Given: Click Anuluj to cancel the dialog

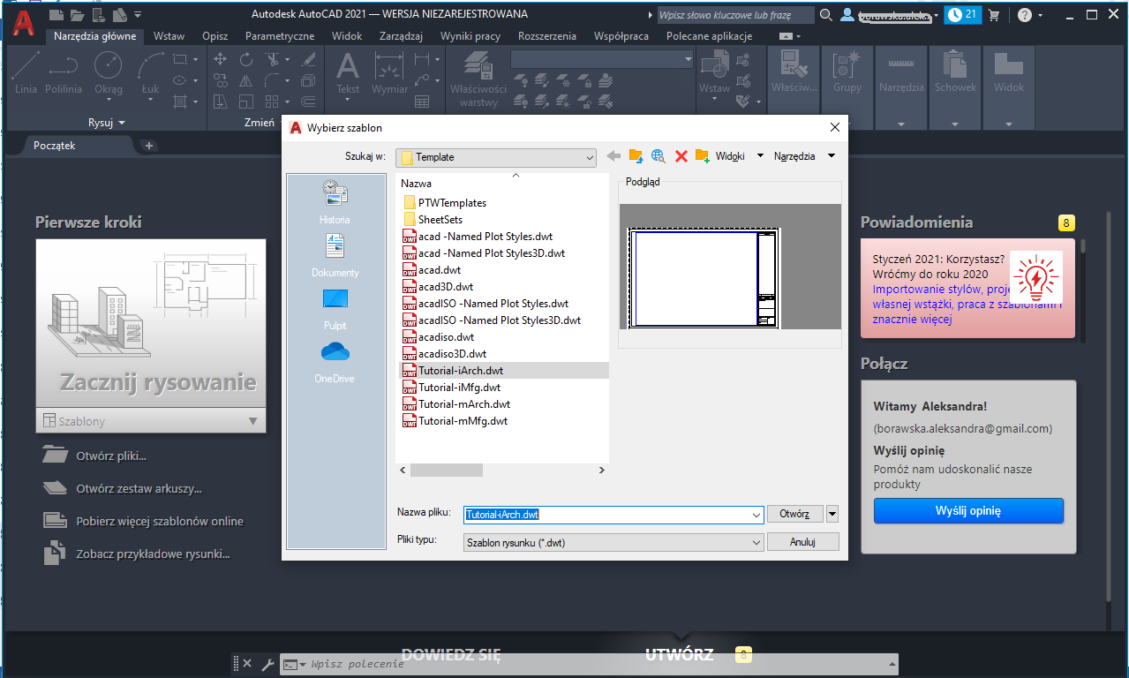Looking at the screenshot, I should 802,543.
